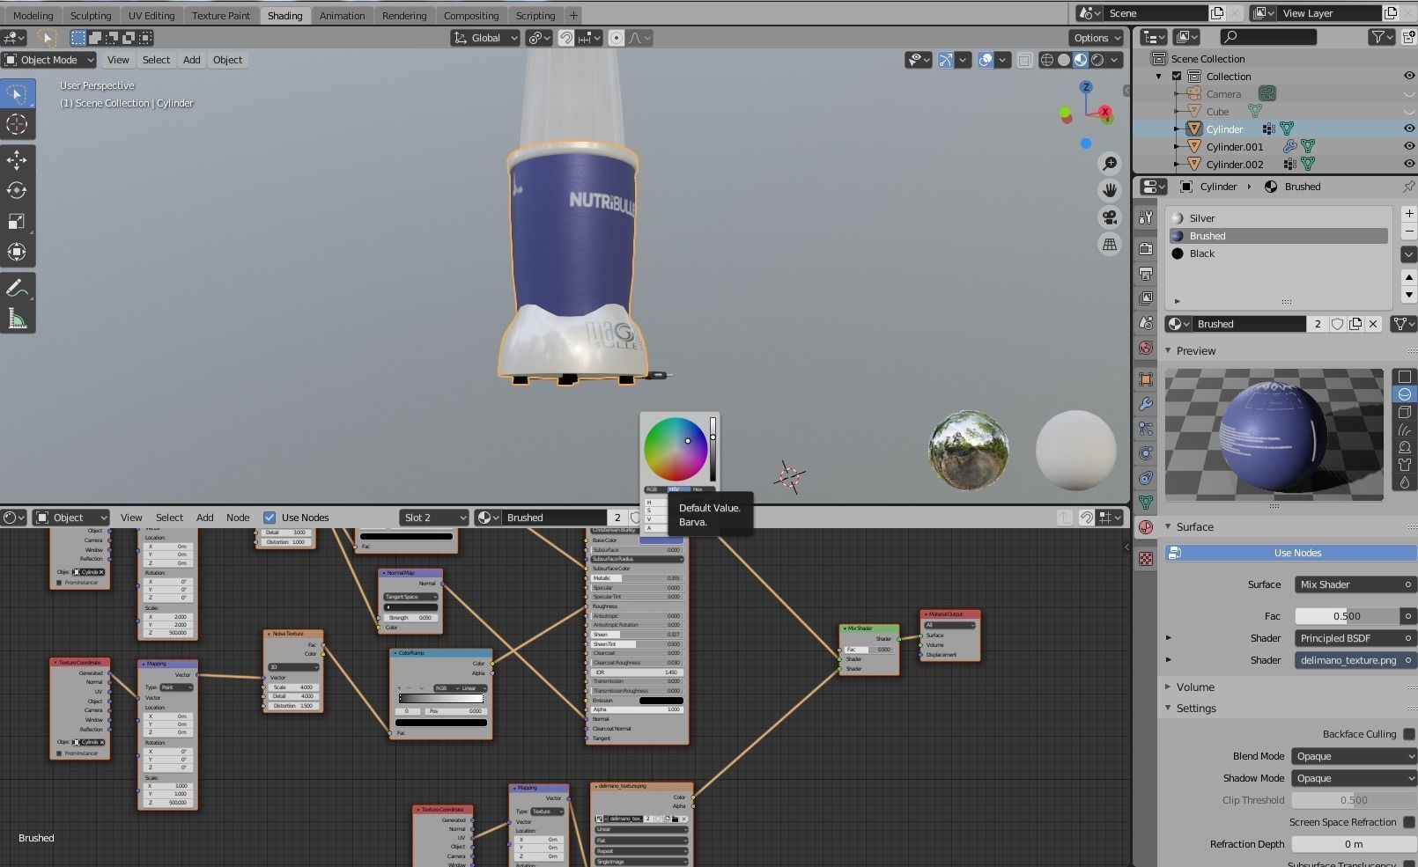This screenshot has width=1418, height=867.
Task: Switch to the UV Editing workspace tab
Action: [151, 15]
